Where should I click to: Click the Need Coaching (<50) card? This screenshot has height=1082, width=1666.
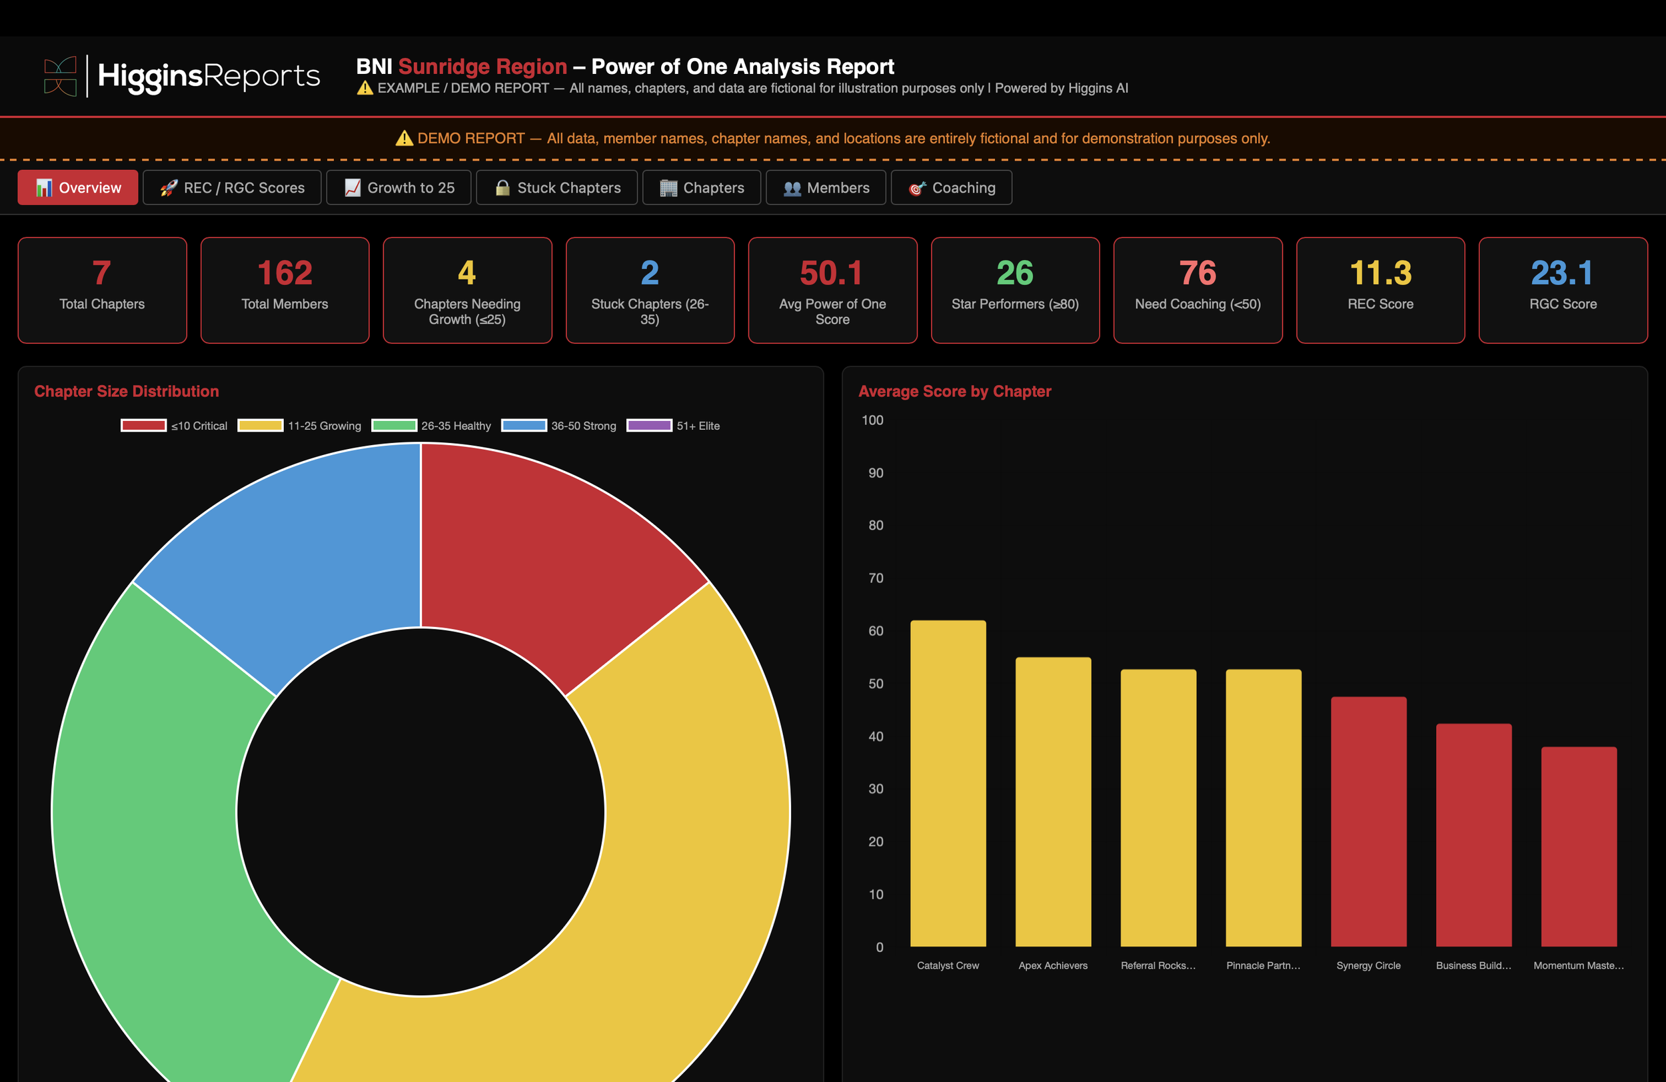tap(1197, 290)
